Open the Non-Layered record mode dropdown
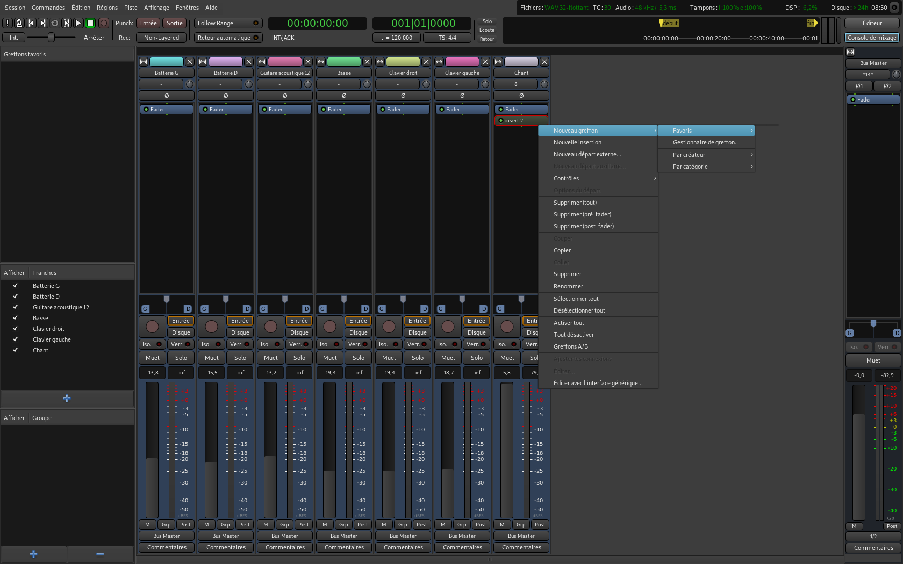This screenshot has height=564, width=903. pyautogui.click(x=161, y=38)
